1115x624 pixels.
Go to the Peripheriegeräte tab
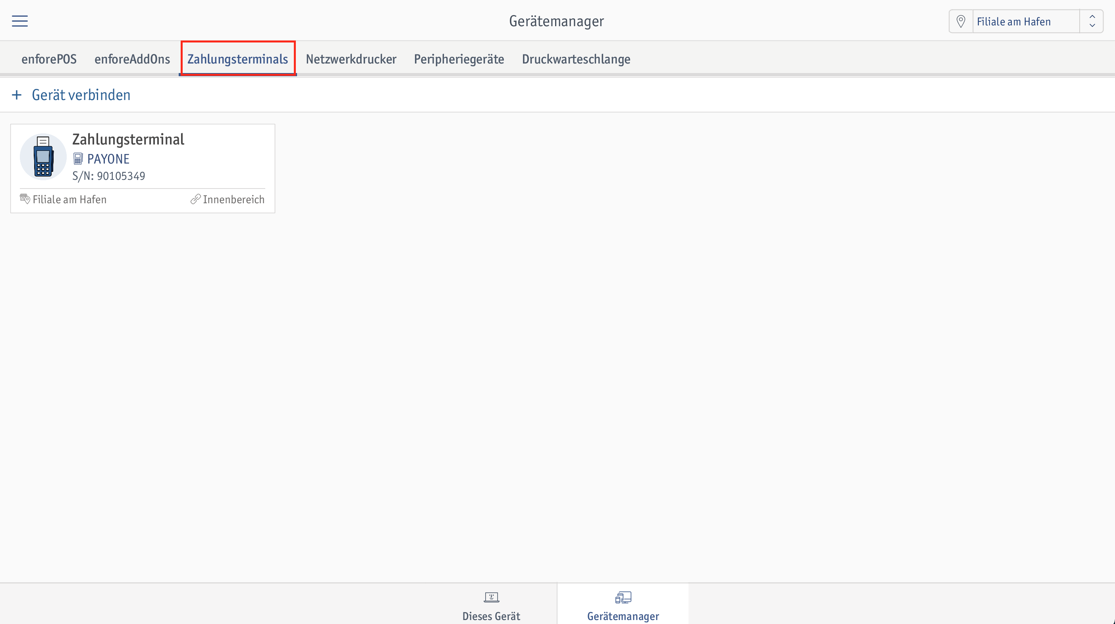pyautogui.click(x=459, y=59)
